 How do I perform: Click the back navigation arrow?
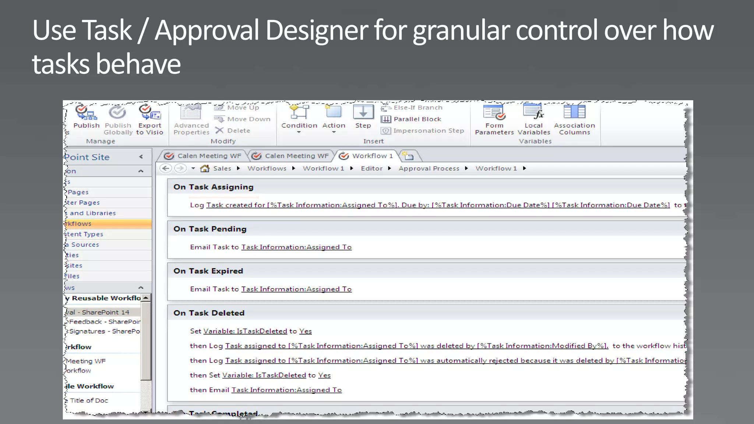click(166, 169)
